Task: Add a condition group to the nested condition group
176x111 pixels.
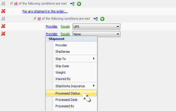Action: click(96, 19)
